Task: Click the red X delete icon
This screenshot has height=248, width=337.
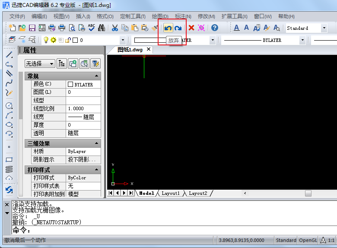Action: 191,28
